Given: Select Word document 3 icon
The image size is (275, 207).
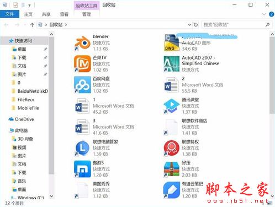Looking at the screenshot, I should pyautogui.click(x=82, y=127).
